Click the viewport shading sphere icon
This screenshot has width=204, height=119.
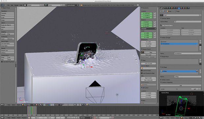coord(37,105)
